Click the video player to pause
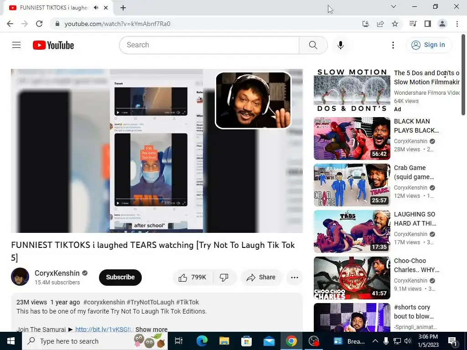This screenshot has height=350, width=467. (157, 151)
